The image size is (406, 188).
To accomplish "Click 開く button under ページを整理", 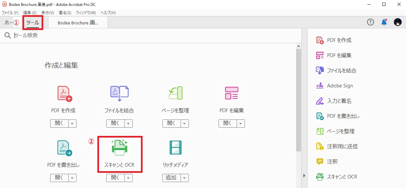I will [x=172, y=124].
